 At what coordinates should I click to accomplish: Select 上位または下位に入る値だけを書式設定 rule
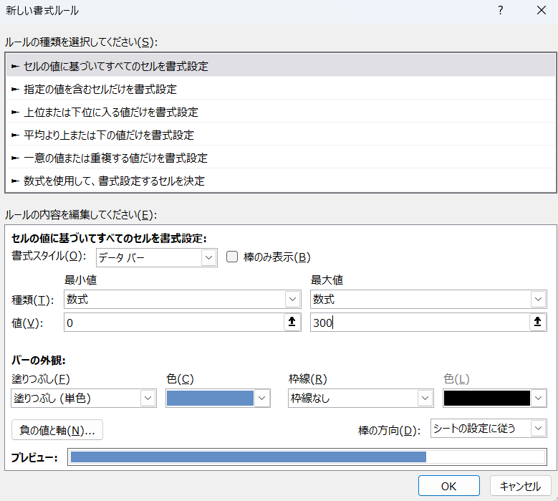pyautogui.click(x=110, y=112)
